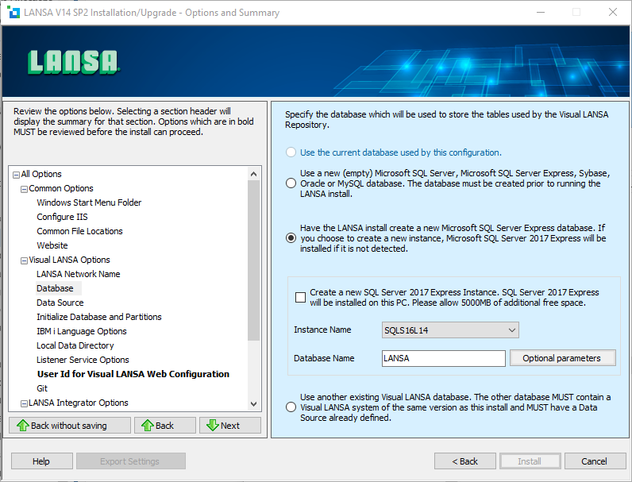Select Listener Service Options tree item
This screenshot has height=482, width=632.
(x=83, y=360)
